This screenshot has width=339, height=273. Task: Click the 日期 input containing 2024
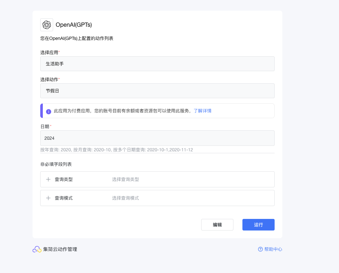point(157,138)
